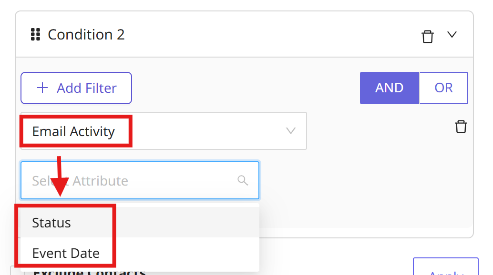Click the magnifier icon in Select Attribute
This screenshot has width=493, height=275.
click(x=243, y=180)
